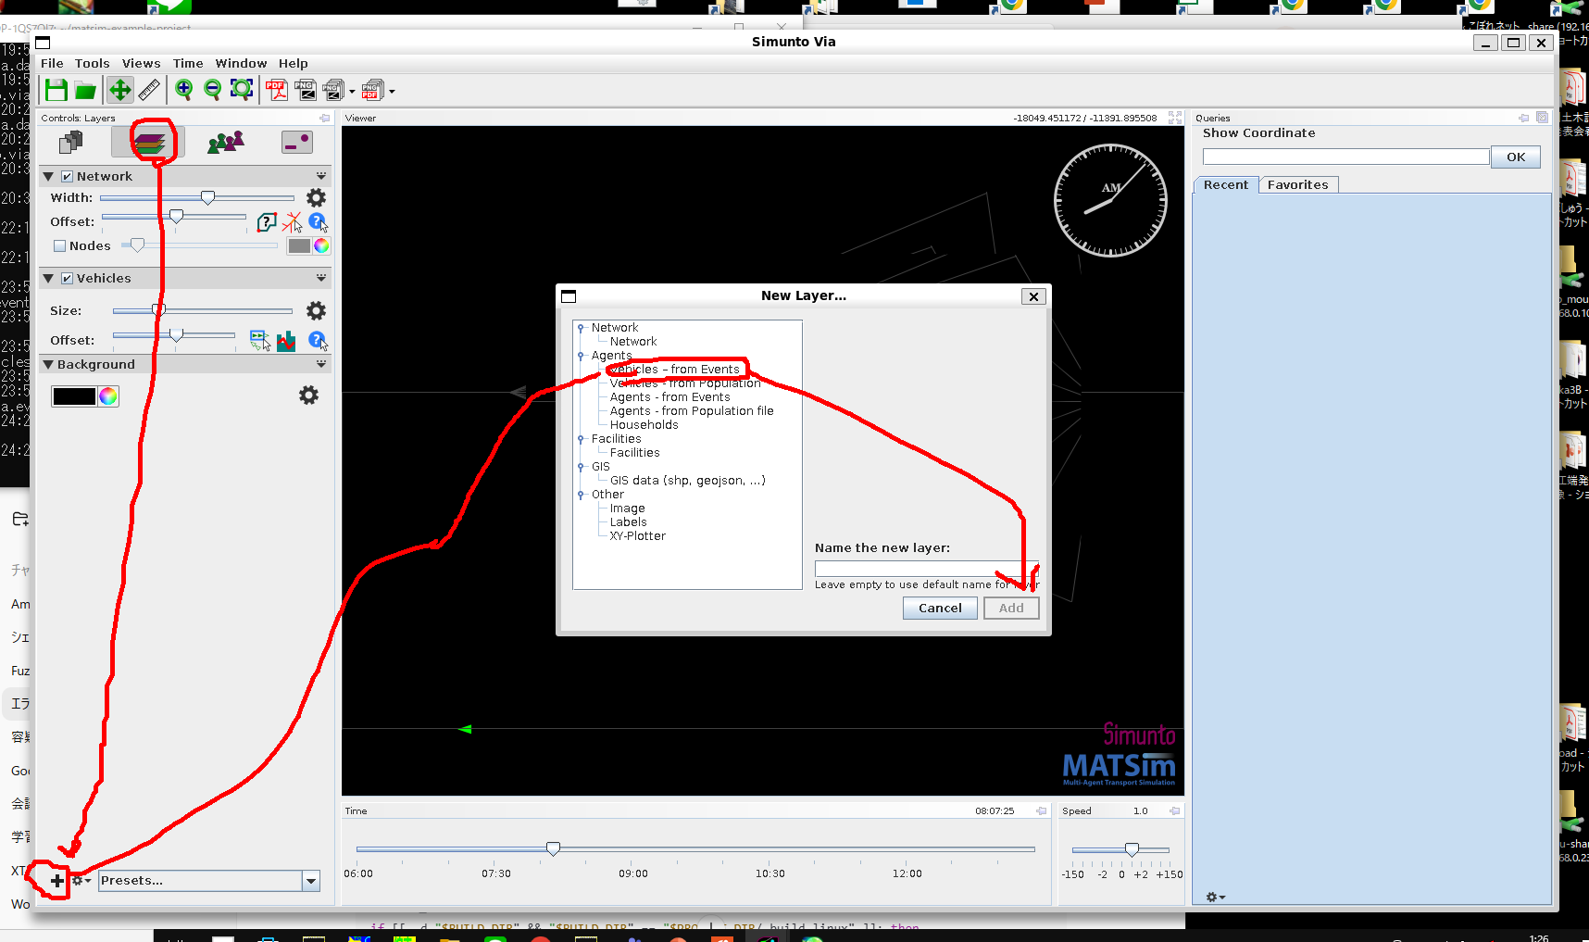Click the green save icon
The width and height of the screenshot is (1589, 942).
pyautogui.click(x=56, y=90)
